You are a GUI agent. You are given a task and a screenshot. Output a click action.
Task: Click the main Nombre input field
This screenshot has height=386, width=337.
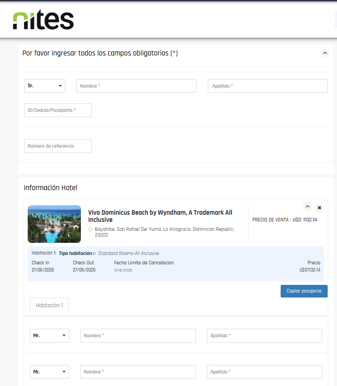coord(136,86)
